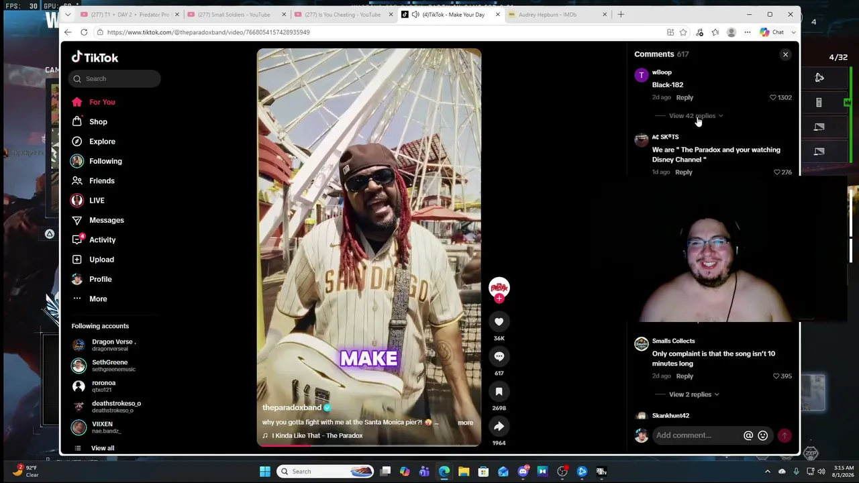Reply to the Disney Channel comment
The height and width of the screenshot is (483, 859).
(683, 172)
